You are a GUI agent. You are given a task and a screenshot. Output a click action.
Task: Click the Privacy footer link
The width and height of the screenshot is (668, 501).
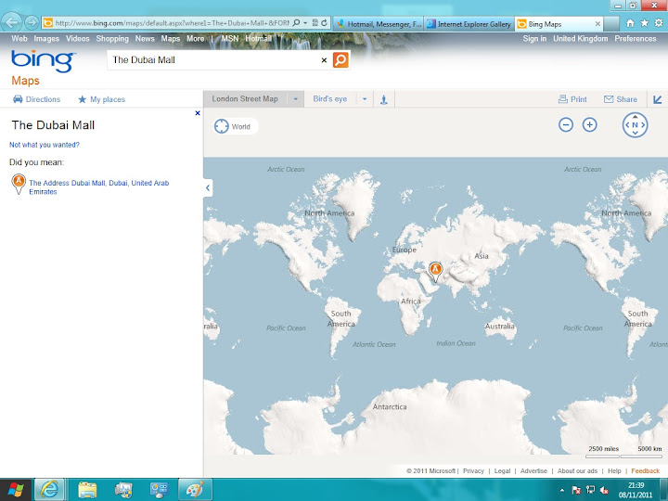point(473,470)
